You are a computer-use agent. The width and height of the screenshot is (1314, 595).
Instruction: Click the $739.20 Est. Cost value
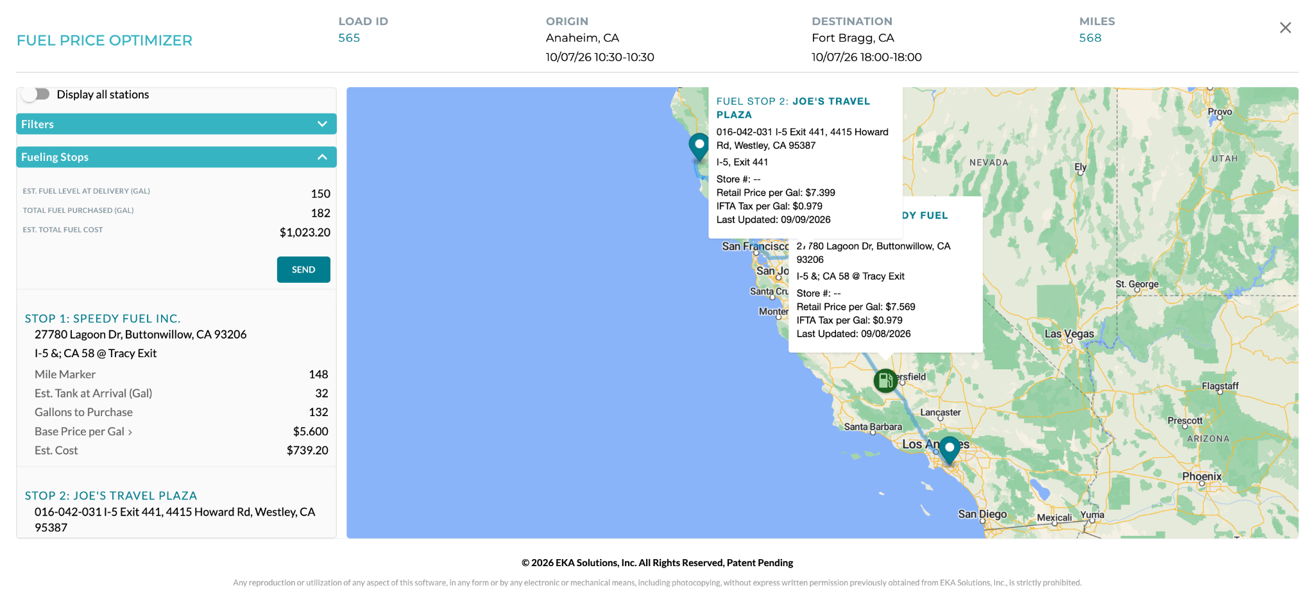[307, 450]
